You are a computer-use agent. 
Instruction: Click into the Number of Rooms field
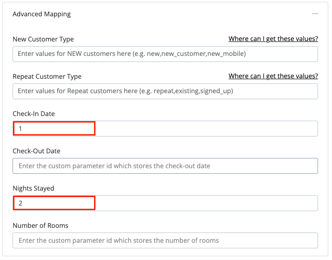point(165,240)
